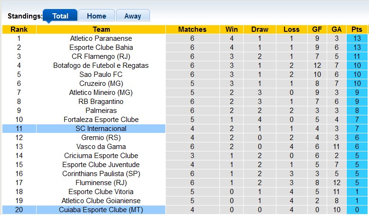This screenshot has height=215, width=369.
Task: Click the Matches column header
Action: (x=192, y=29)
